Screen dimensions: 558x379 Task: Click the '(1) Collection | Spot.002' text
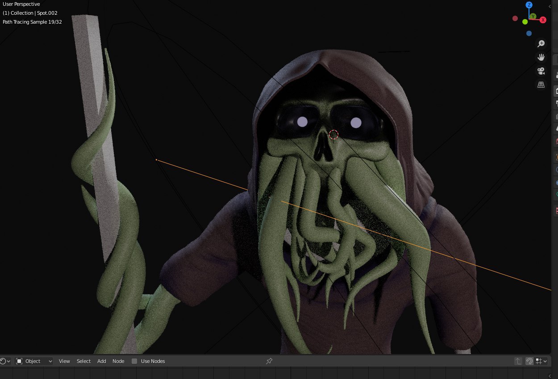[x=30, y=13]
